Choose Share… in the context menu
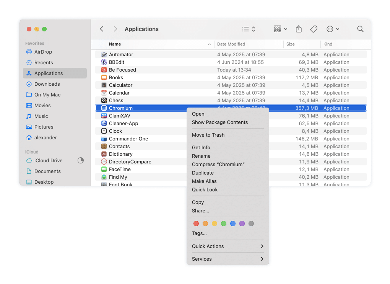390x284 pixels. click(x=227, y=211)
